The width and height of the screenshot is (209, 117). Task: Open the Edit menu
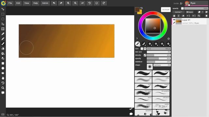(x=18, y=3)
